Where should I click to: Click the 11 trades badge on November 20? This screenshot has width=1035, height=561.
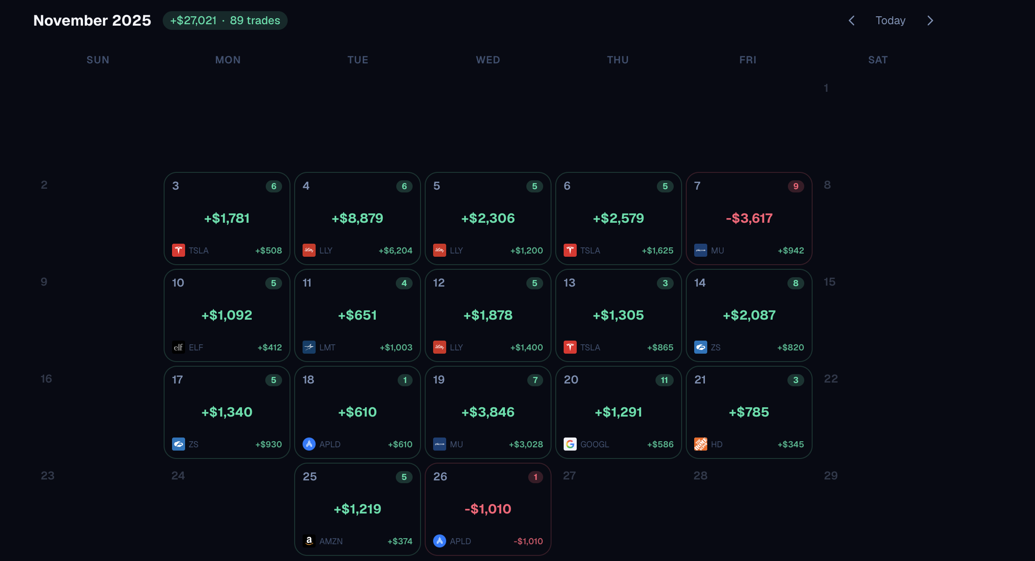tap(664, 380)
